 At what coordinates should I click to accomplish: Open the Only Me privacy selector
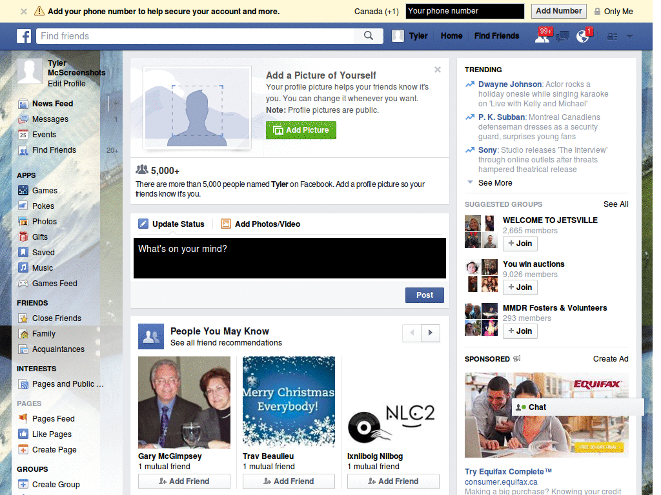point(614,12)
